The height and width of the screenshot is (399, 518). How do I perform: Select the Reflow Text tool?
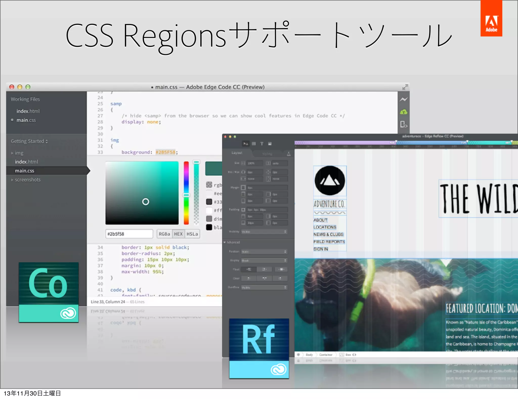pos(262,144)
